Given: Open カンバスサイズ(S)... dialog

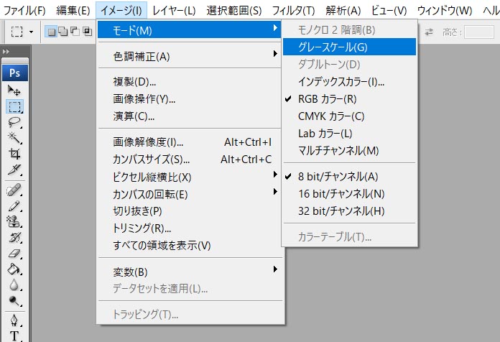Looking at the screenshot, I should pos(189,160).
